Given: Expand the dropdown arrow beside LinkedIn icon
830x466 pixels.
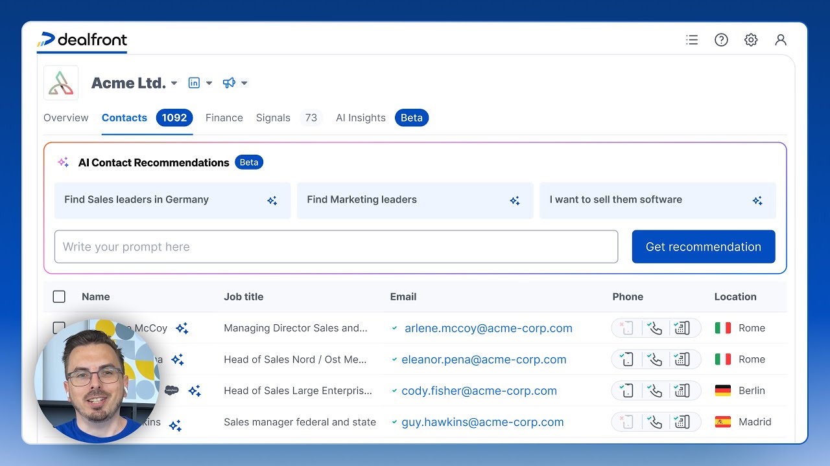Looking at the screenshot, I should (209, 83).
